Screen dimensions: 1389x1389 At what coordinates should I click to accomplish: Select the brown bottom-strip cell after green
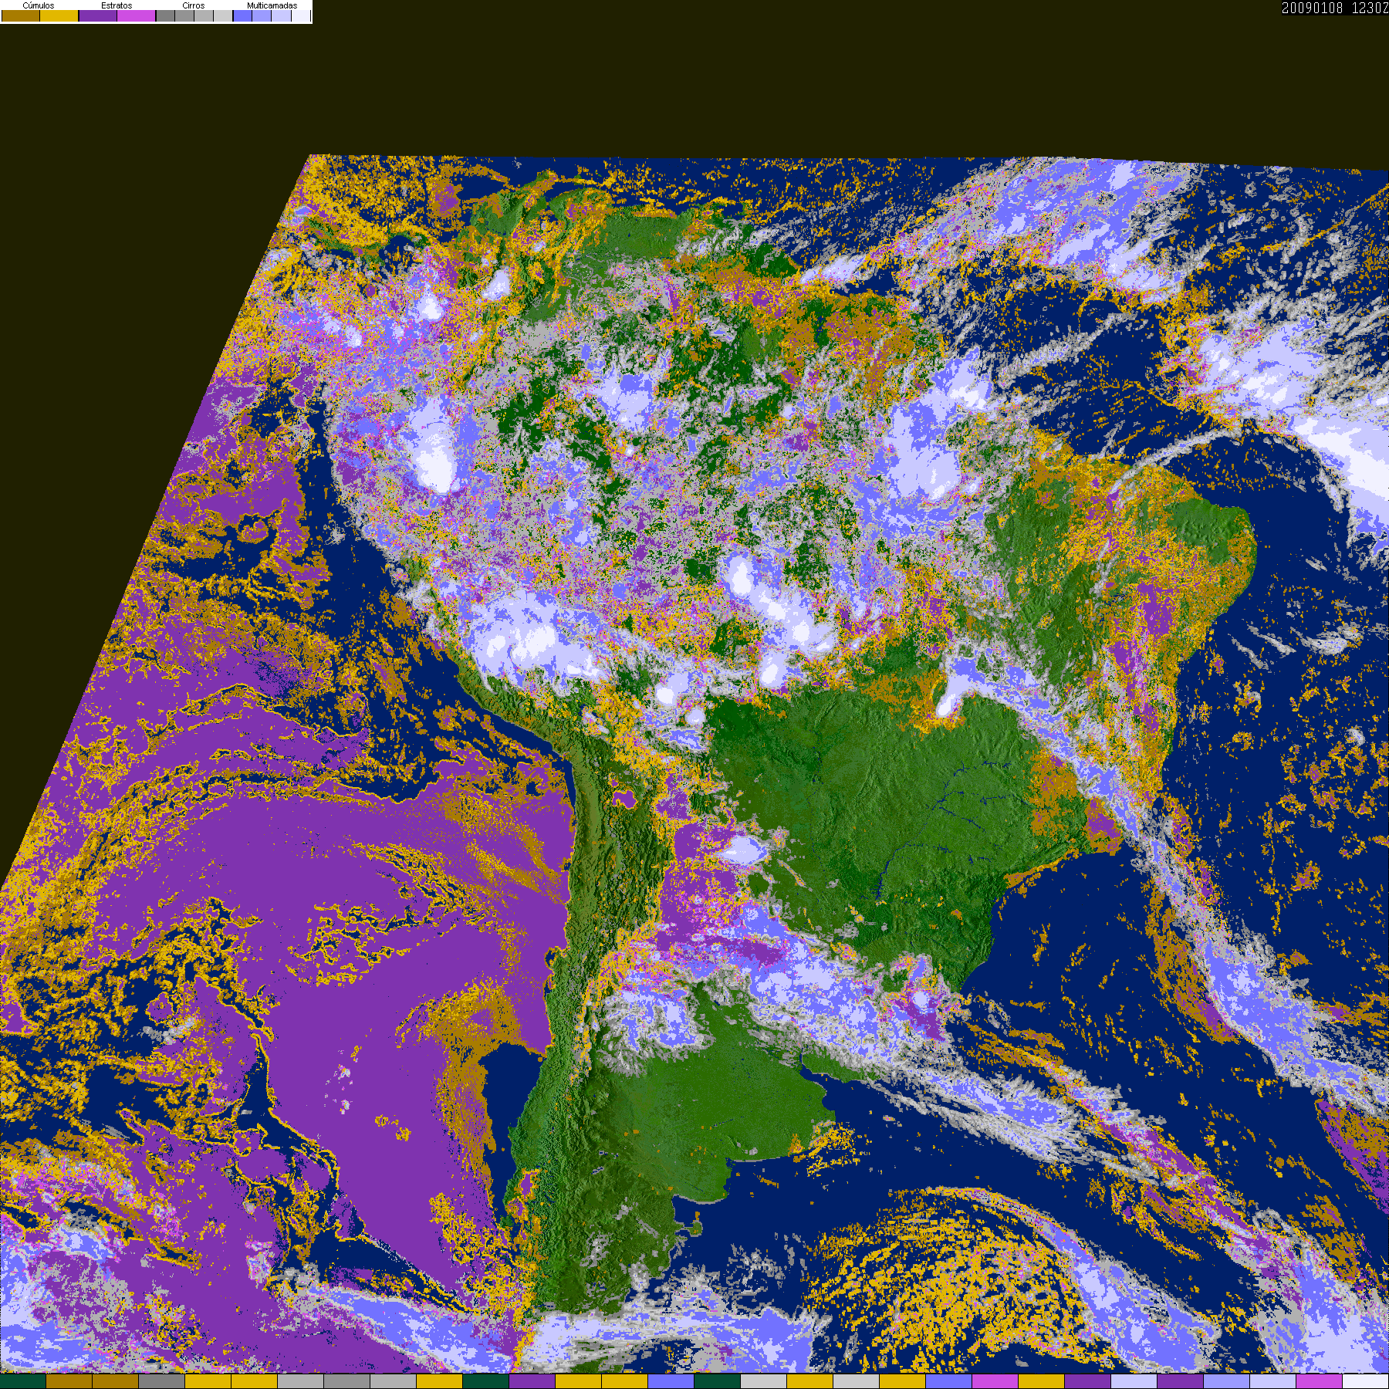(x=69, y=1381)
